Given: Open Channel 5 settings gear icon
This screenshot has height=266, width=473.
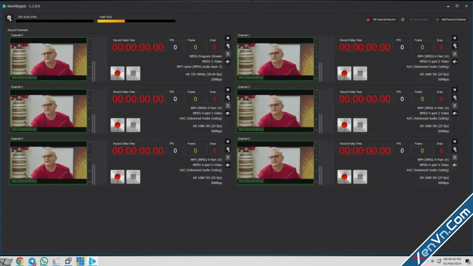Looking at the screenshot, I should coord(455,149).
